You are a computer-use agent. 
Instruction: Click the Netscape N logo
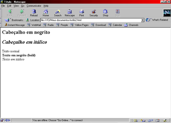point(167,13)
